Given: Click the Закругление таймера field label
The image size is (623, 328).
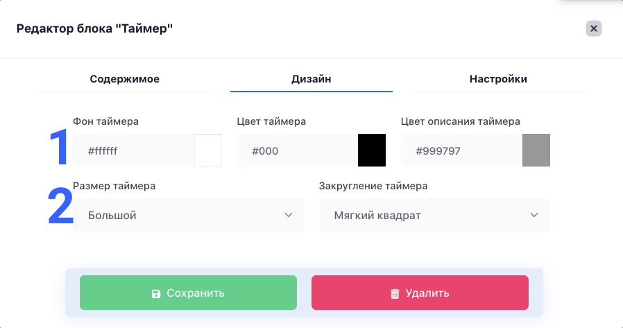Looking at the screenshot, I should (x=373, y=186).
